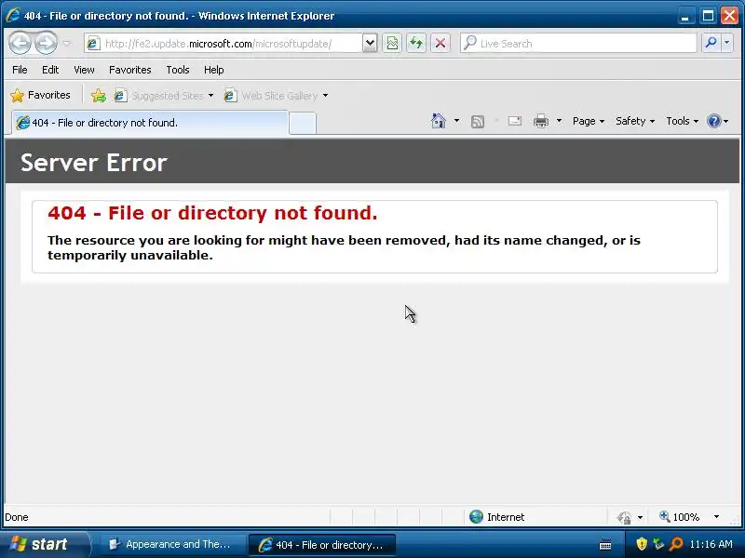Open Web Slice Gallery link
The image size is (745, 558).
click(271, 96)
